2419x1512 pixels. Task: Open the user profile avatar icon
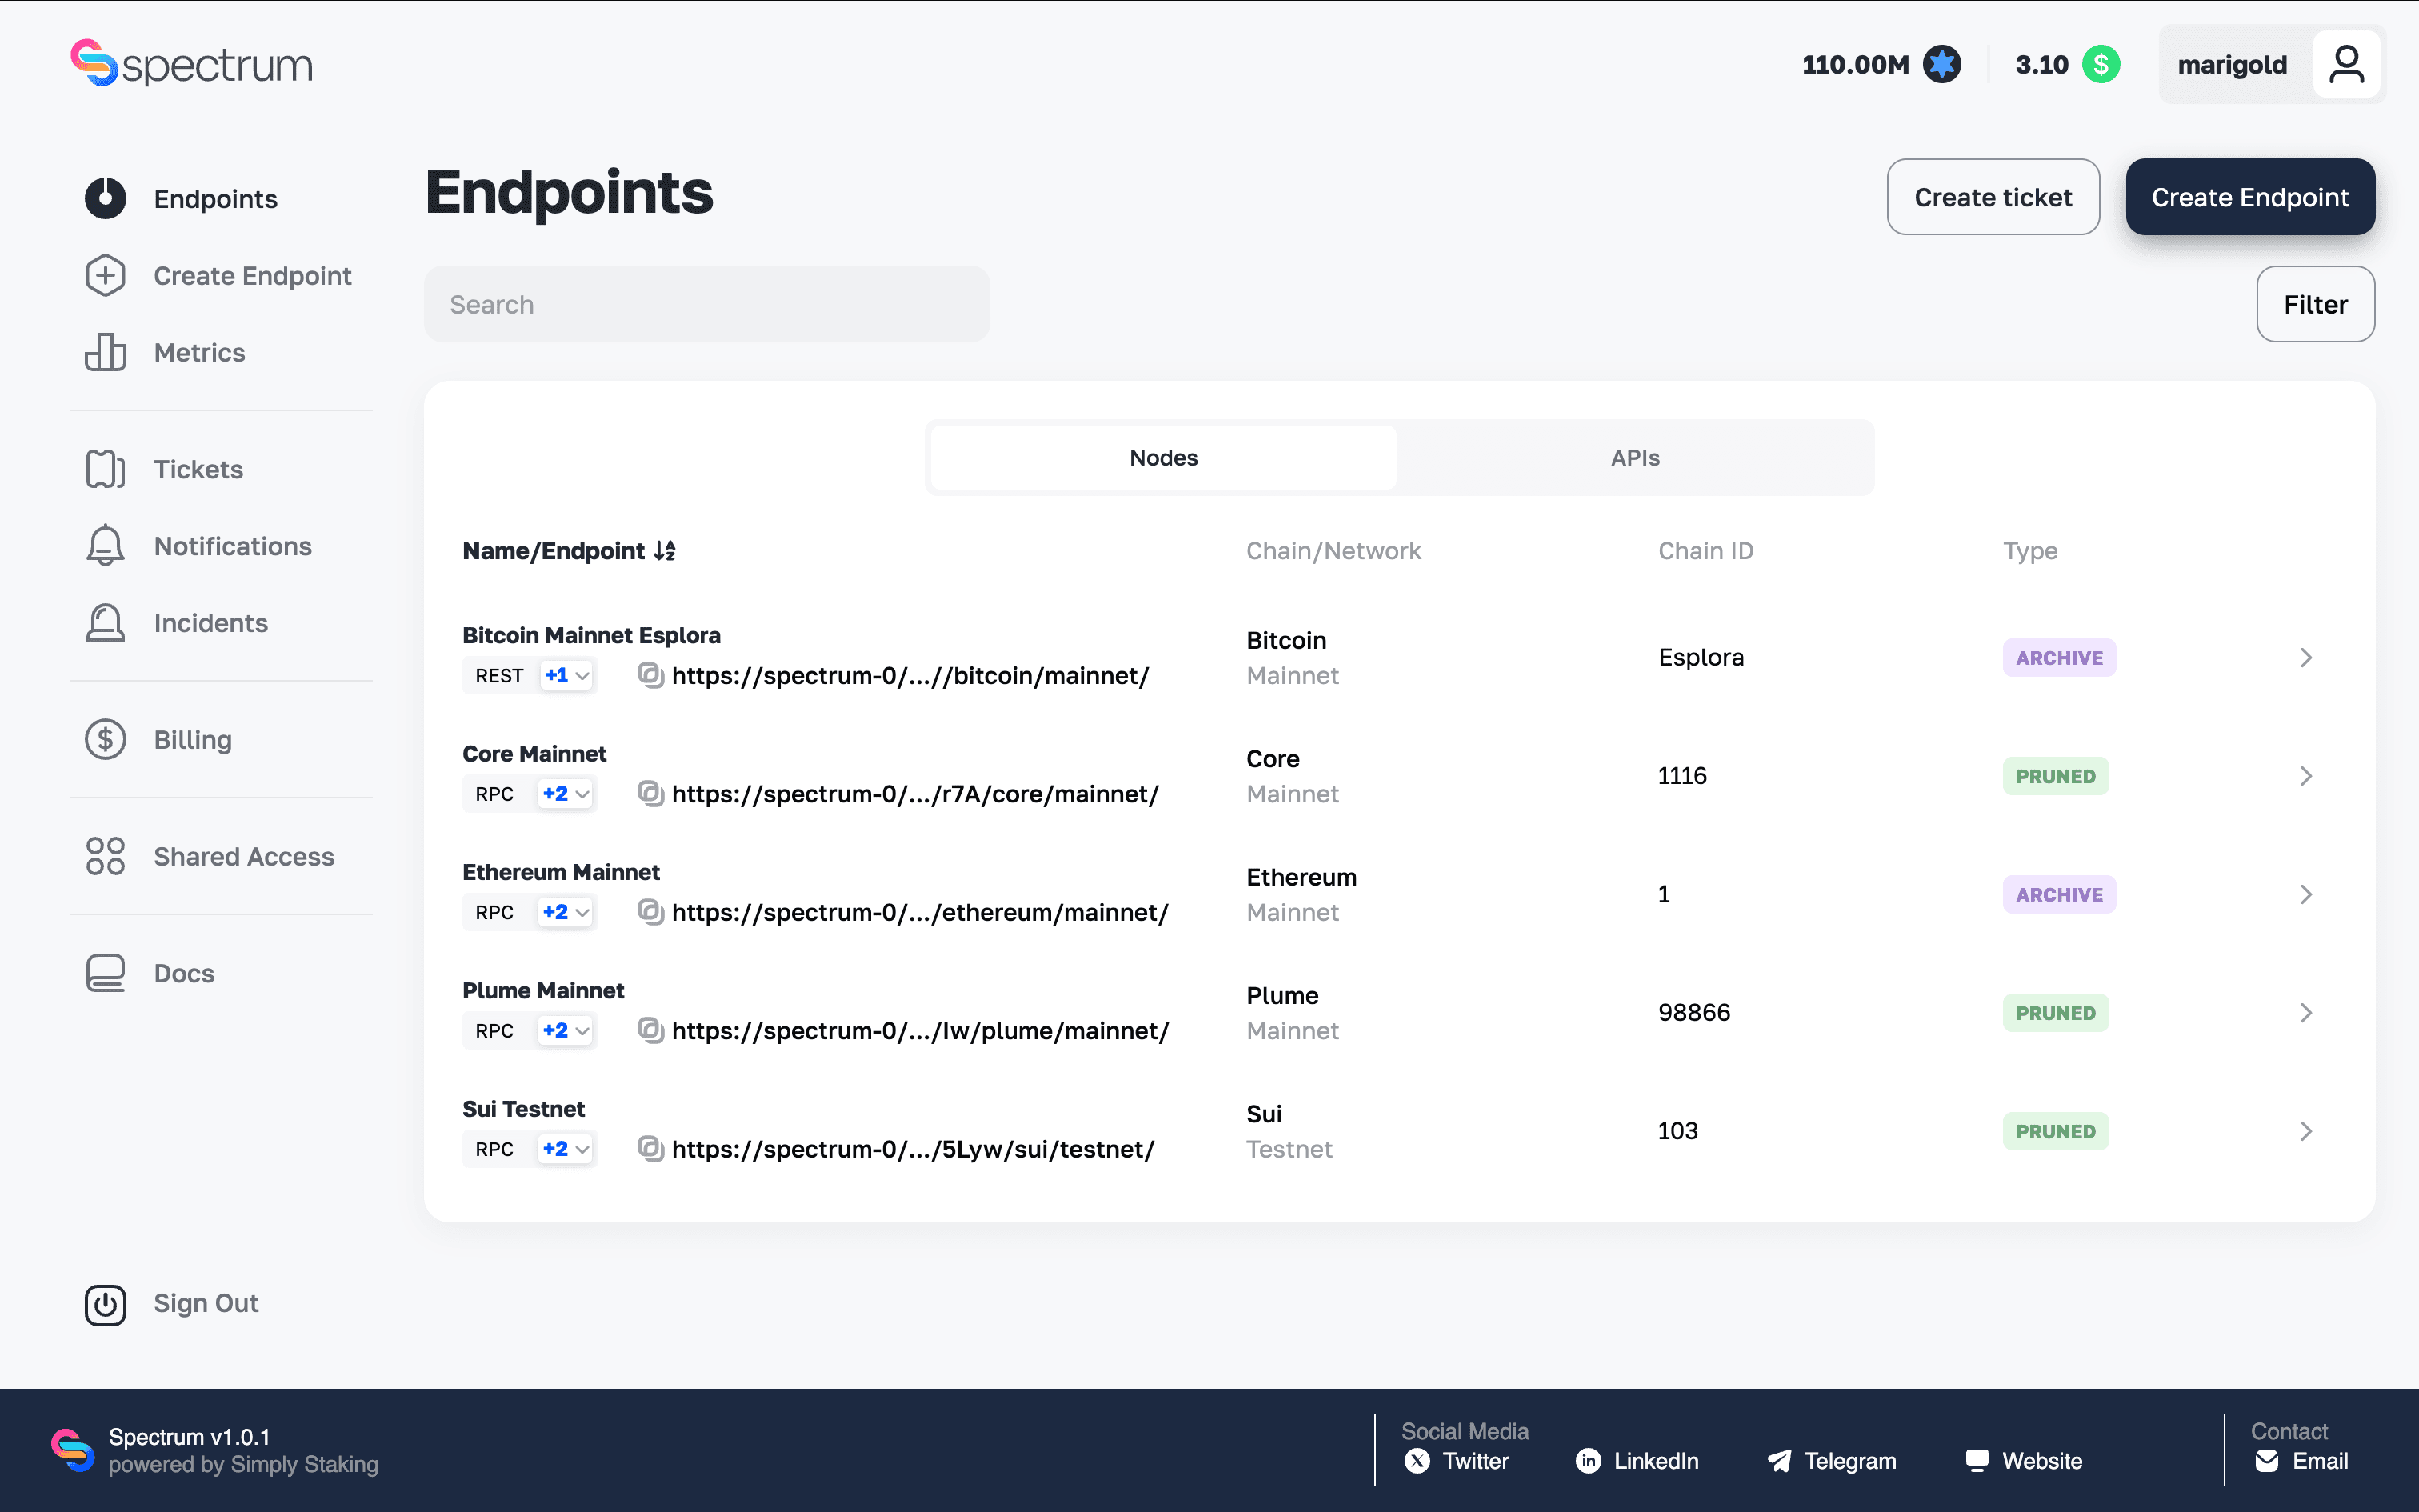click(x=2347, y=63)
